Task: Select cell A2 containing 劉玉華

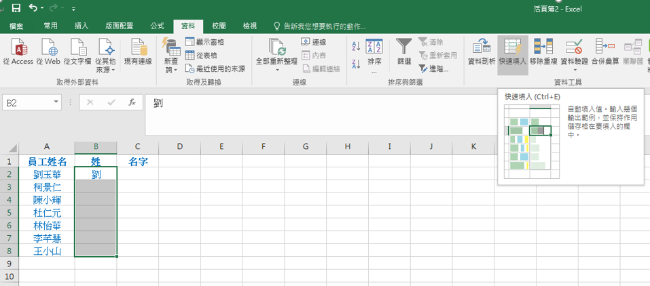Action: pos(47,174)
